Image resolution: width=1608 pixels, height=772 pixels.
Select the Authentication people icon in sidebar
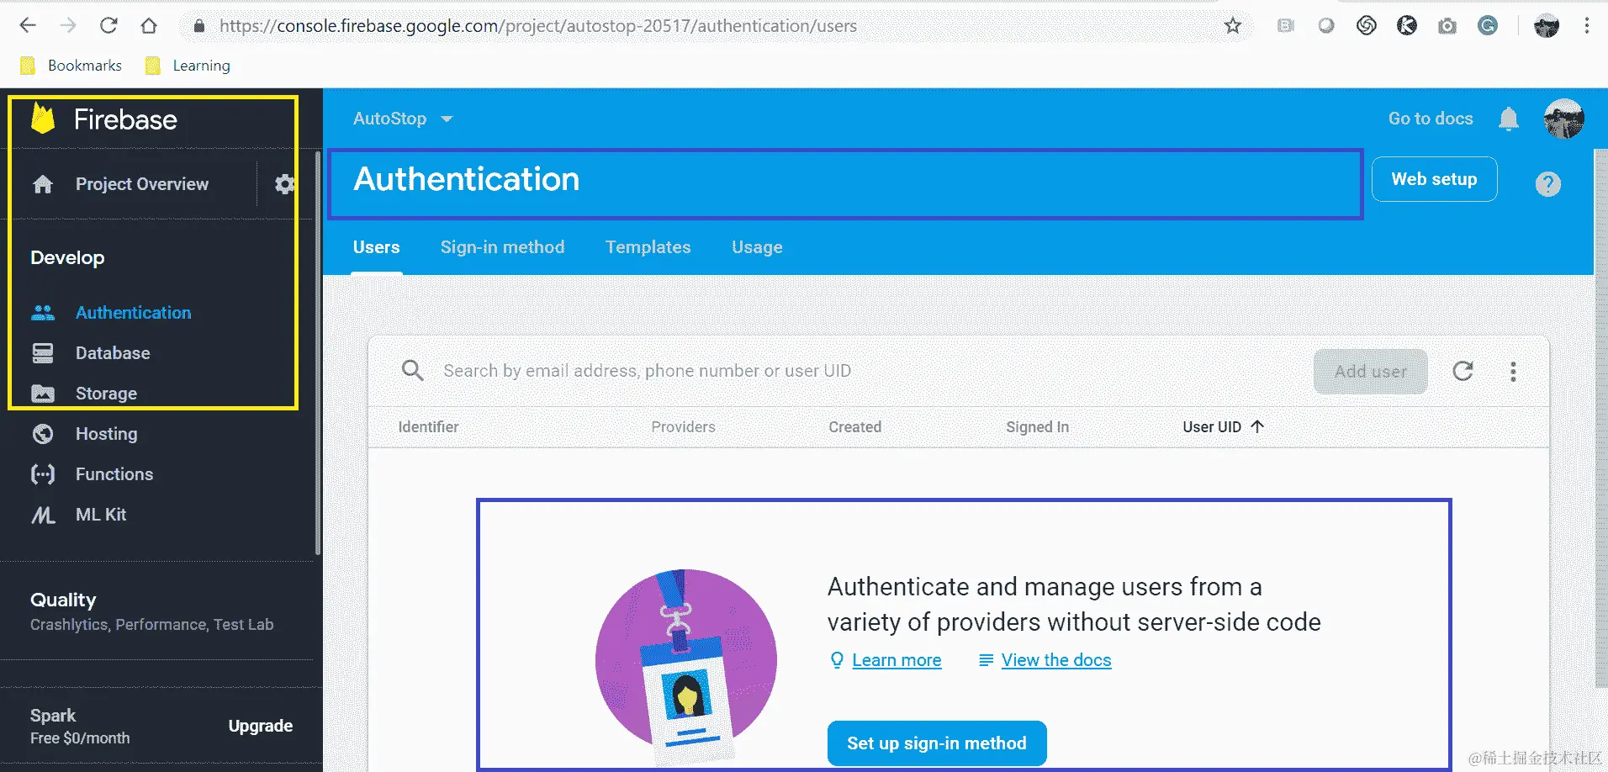[x=43, y=313]
